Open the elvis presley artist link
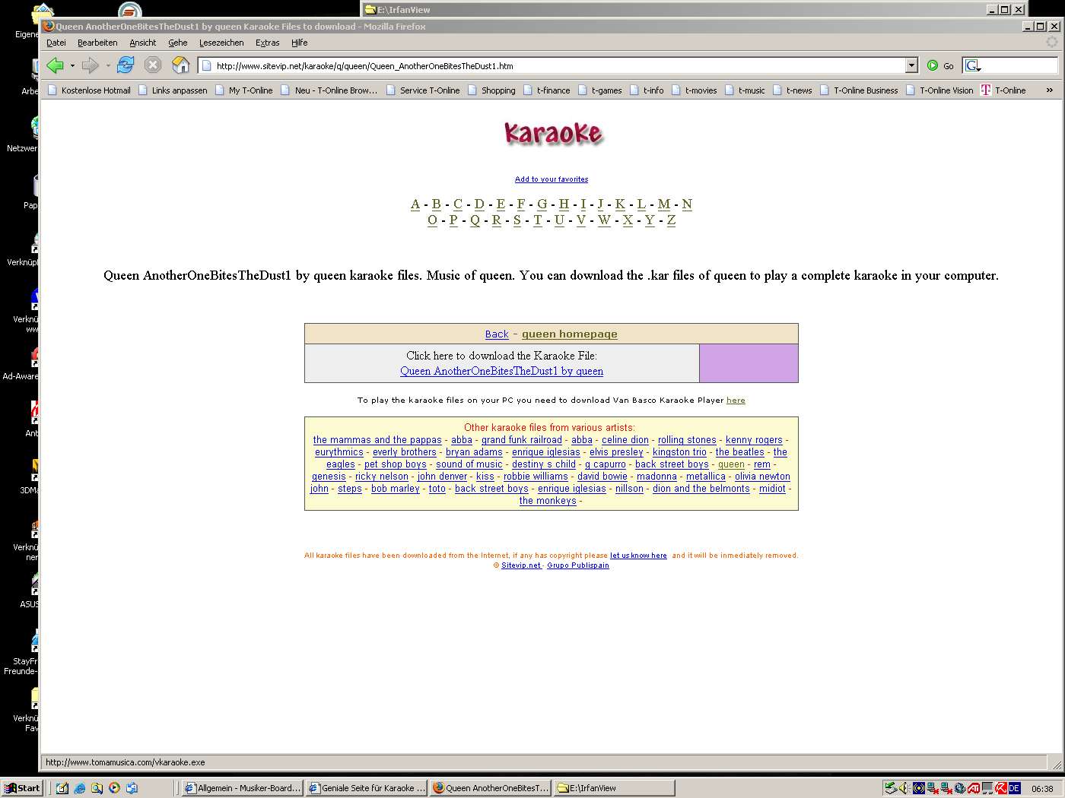 616,451
